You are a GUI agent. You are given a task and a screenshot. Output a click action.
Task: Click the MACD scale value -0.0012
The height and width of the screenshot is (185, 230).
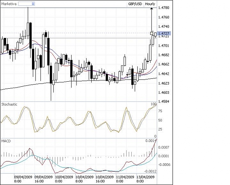tap(151, 171)
